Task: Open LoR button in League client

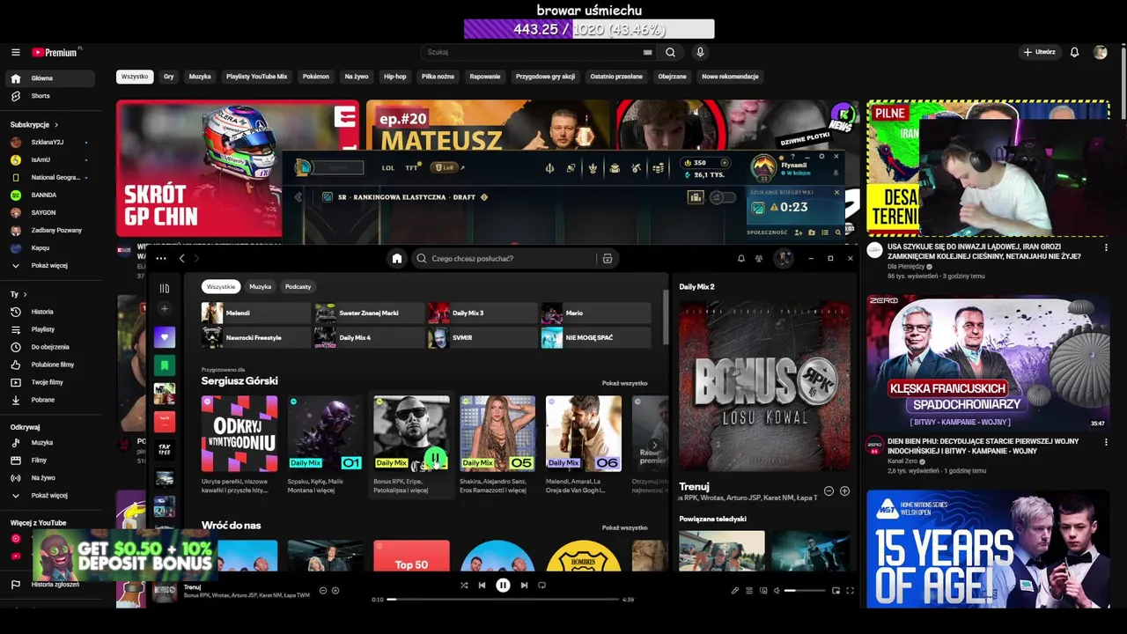Action: coord(445,168)
